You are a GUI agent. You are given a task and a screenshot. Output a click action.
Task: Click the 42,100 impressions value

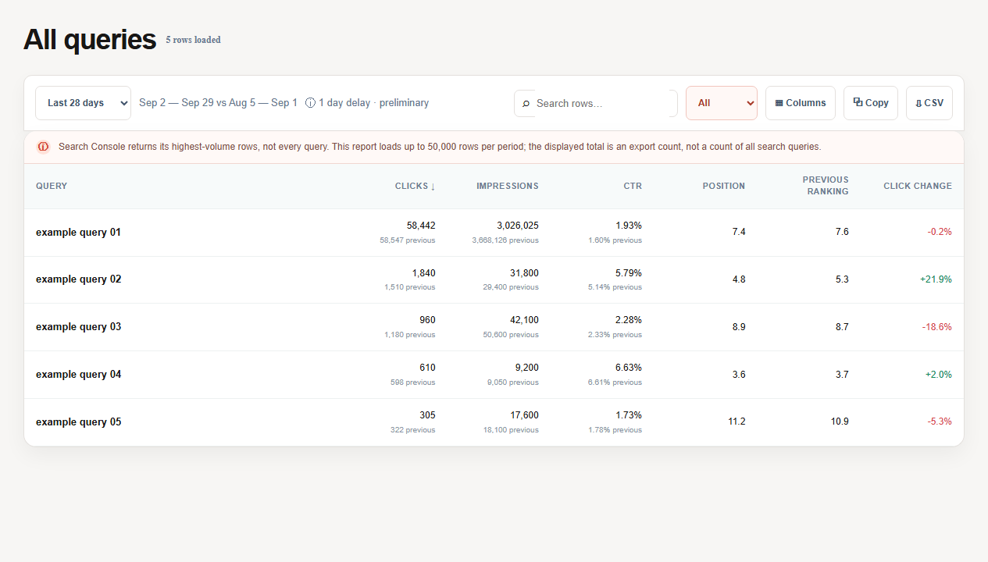pos(524,320)
